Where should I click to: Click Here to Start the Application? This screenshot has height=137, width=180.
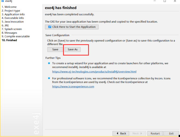72,27
